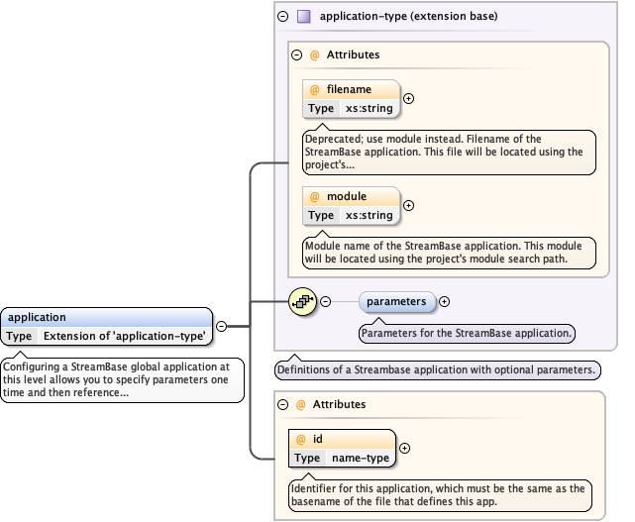
Task: Select the application root element box
Action: pyautogui.click(x=107, y=318)
